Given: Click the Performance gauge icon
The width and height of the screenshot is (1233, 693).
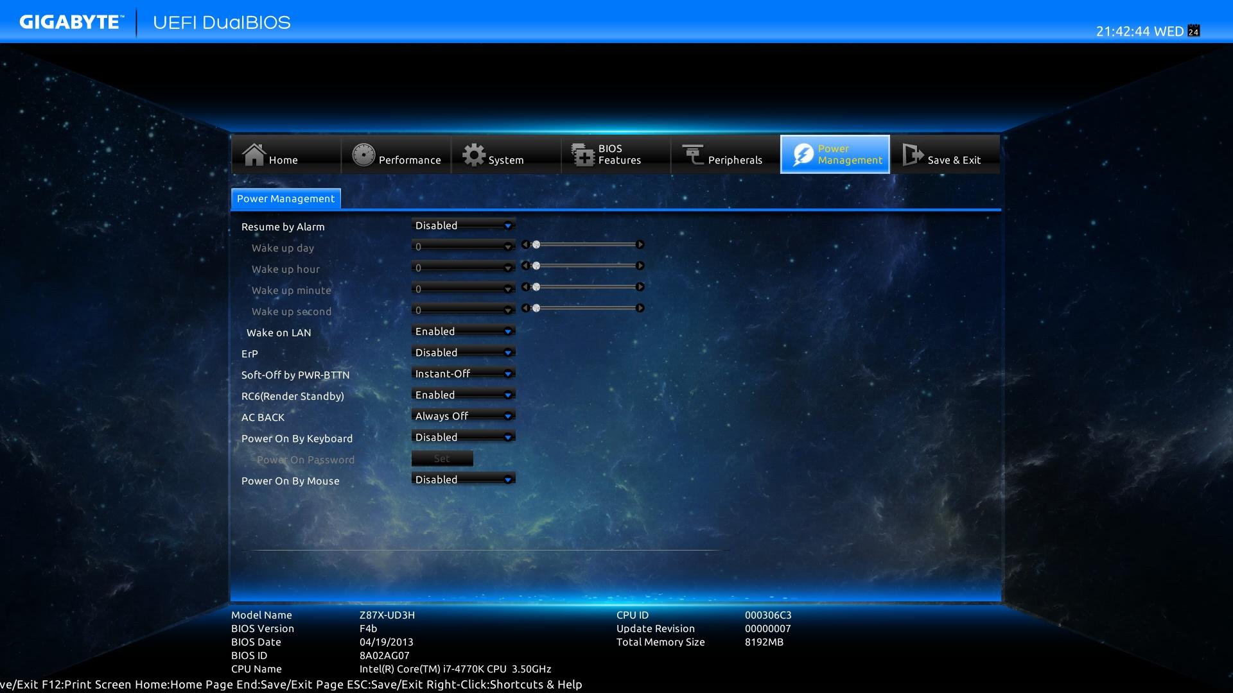Looking at the screenshot, I should (363, 155).
